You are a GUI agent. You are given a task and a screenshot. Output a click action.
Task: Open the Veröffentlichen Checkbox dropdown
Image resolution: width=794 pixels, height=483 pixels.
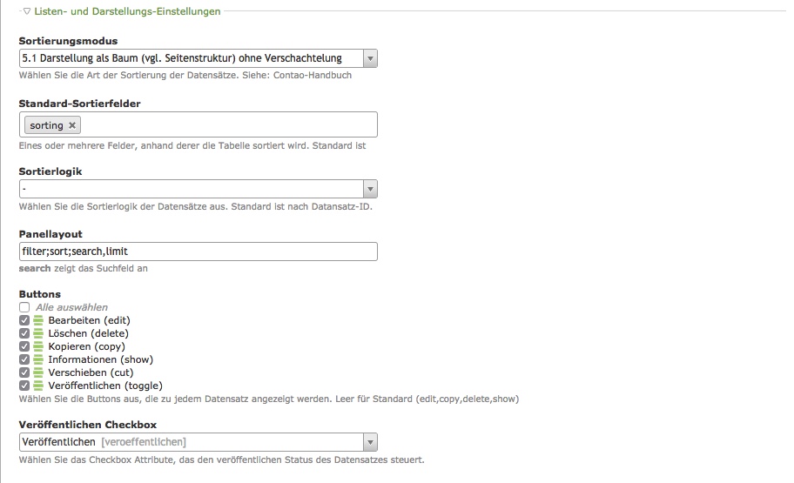[198, 442]
